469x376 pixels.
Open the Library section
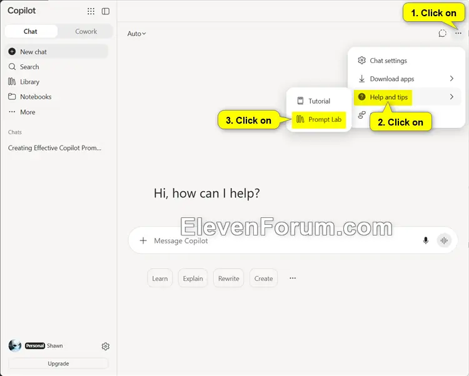point(57,82)
